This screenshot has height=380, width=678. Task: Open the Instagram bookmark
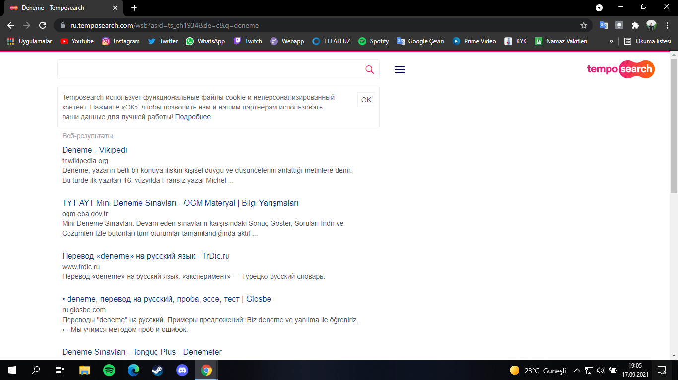pos(121,41)
